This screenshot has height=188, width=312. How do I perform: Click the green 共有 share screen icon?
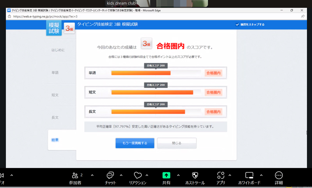pos(167,176)
